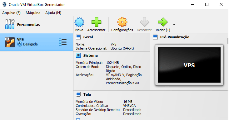Click the Pré-Visualização heading
The width and height of the screenshot is (229, 120).
[175, 37]
